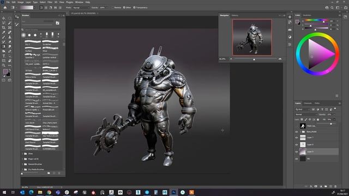
Task: Open the layer blend mode dropdown
Action: [306, 114]
